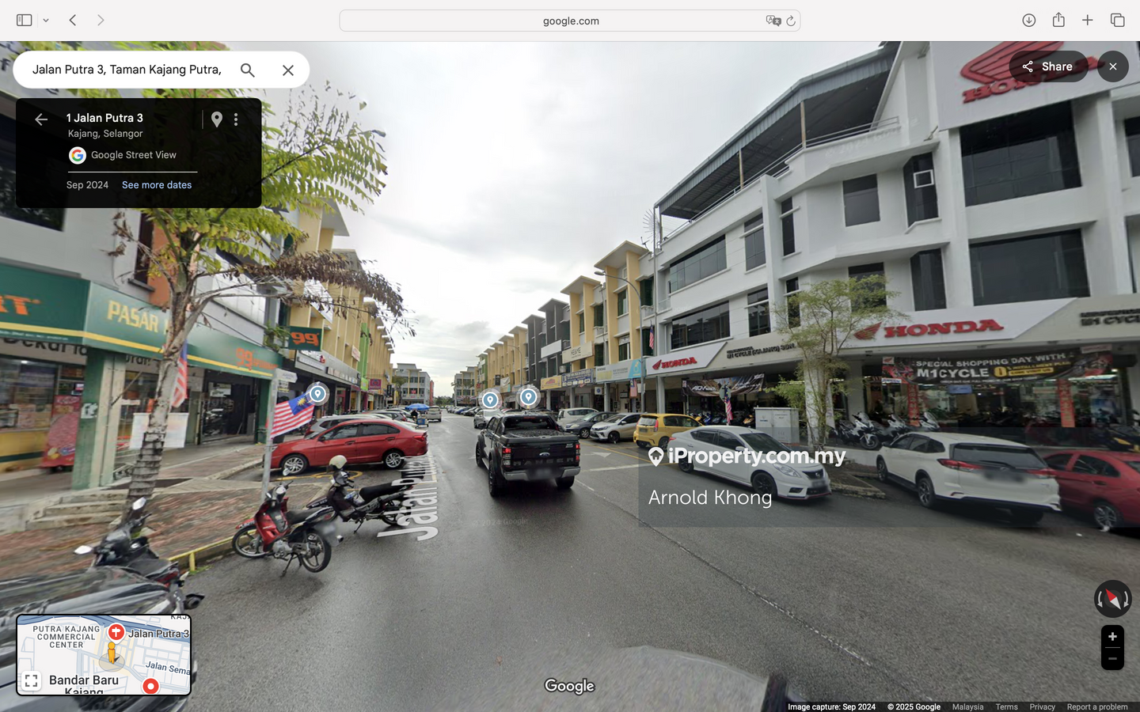
Task: Go back using the Street View arrow
Action: coord(41,119)
